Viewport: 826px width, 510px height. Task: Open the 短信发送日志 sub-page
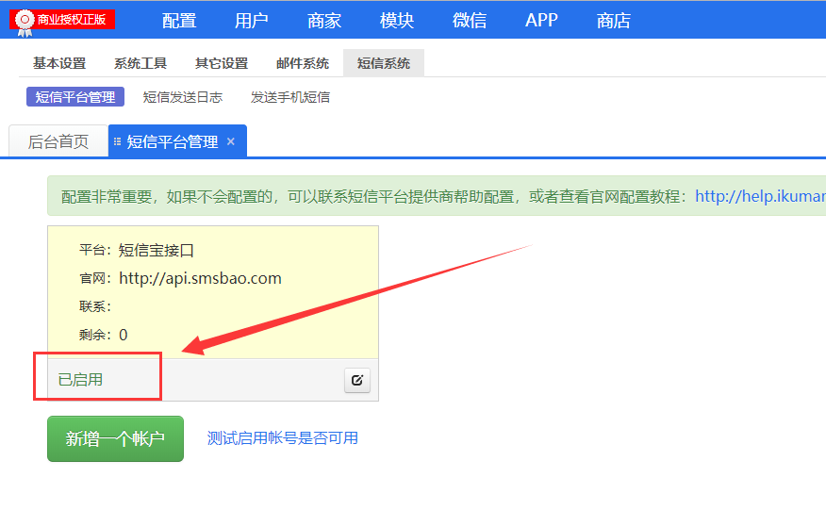[x=183, y=97]
